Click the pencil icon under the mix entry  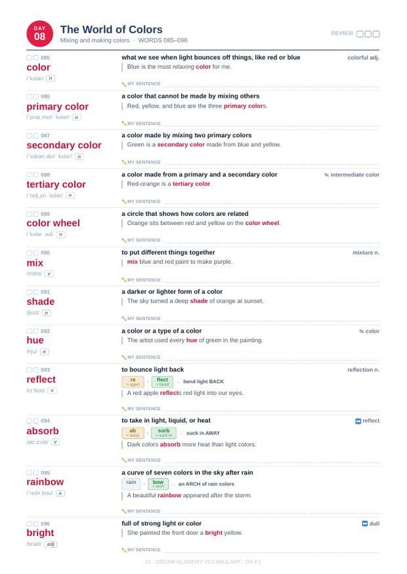(x=124, y=280)
